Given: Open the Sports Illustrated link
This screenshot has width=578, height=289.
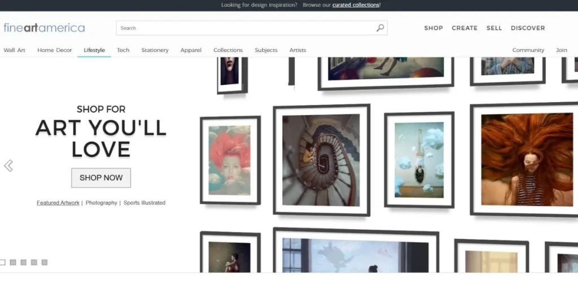Looking at the screenshot, I should (144, 203).
